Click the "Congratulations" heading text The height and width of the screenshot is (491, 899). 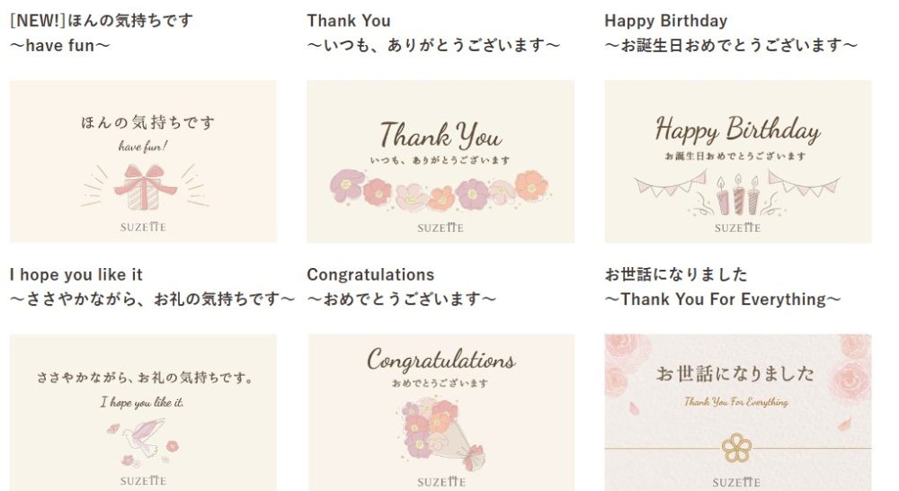370,274
